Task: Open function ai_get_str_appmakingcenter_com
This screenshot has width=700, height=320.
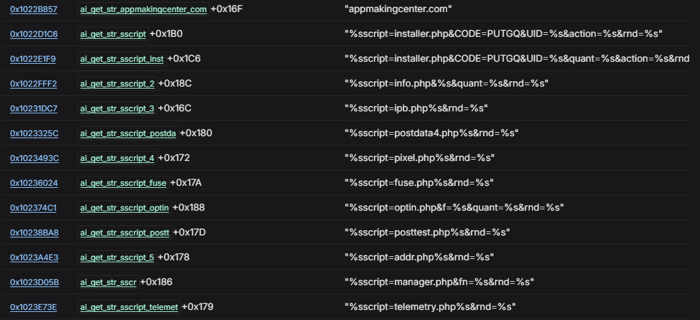Action: (x=143, y=9)
